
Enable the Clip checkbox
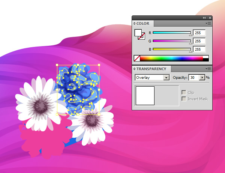click(184, 92)
